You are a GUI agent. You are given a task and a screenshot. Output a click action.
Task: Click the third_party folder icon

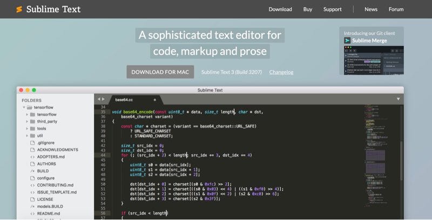pos(32,121)
